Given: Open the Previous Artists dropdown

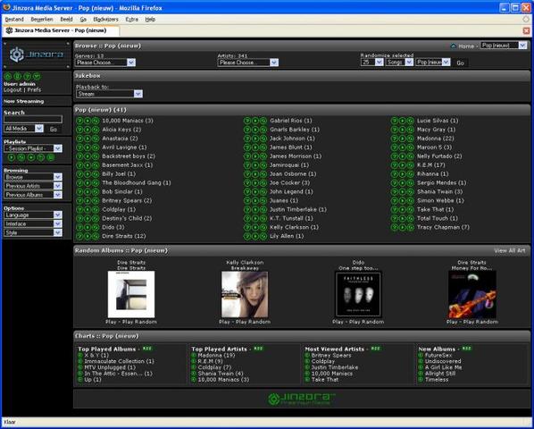Looking at the screenshot, I should tap(33, 186).
